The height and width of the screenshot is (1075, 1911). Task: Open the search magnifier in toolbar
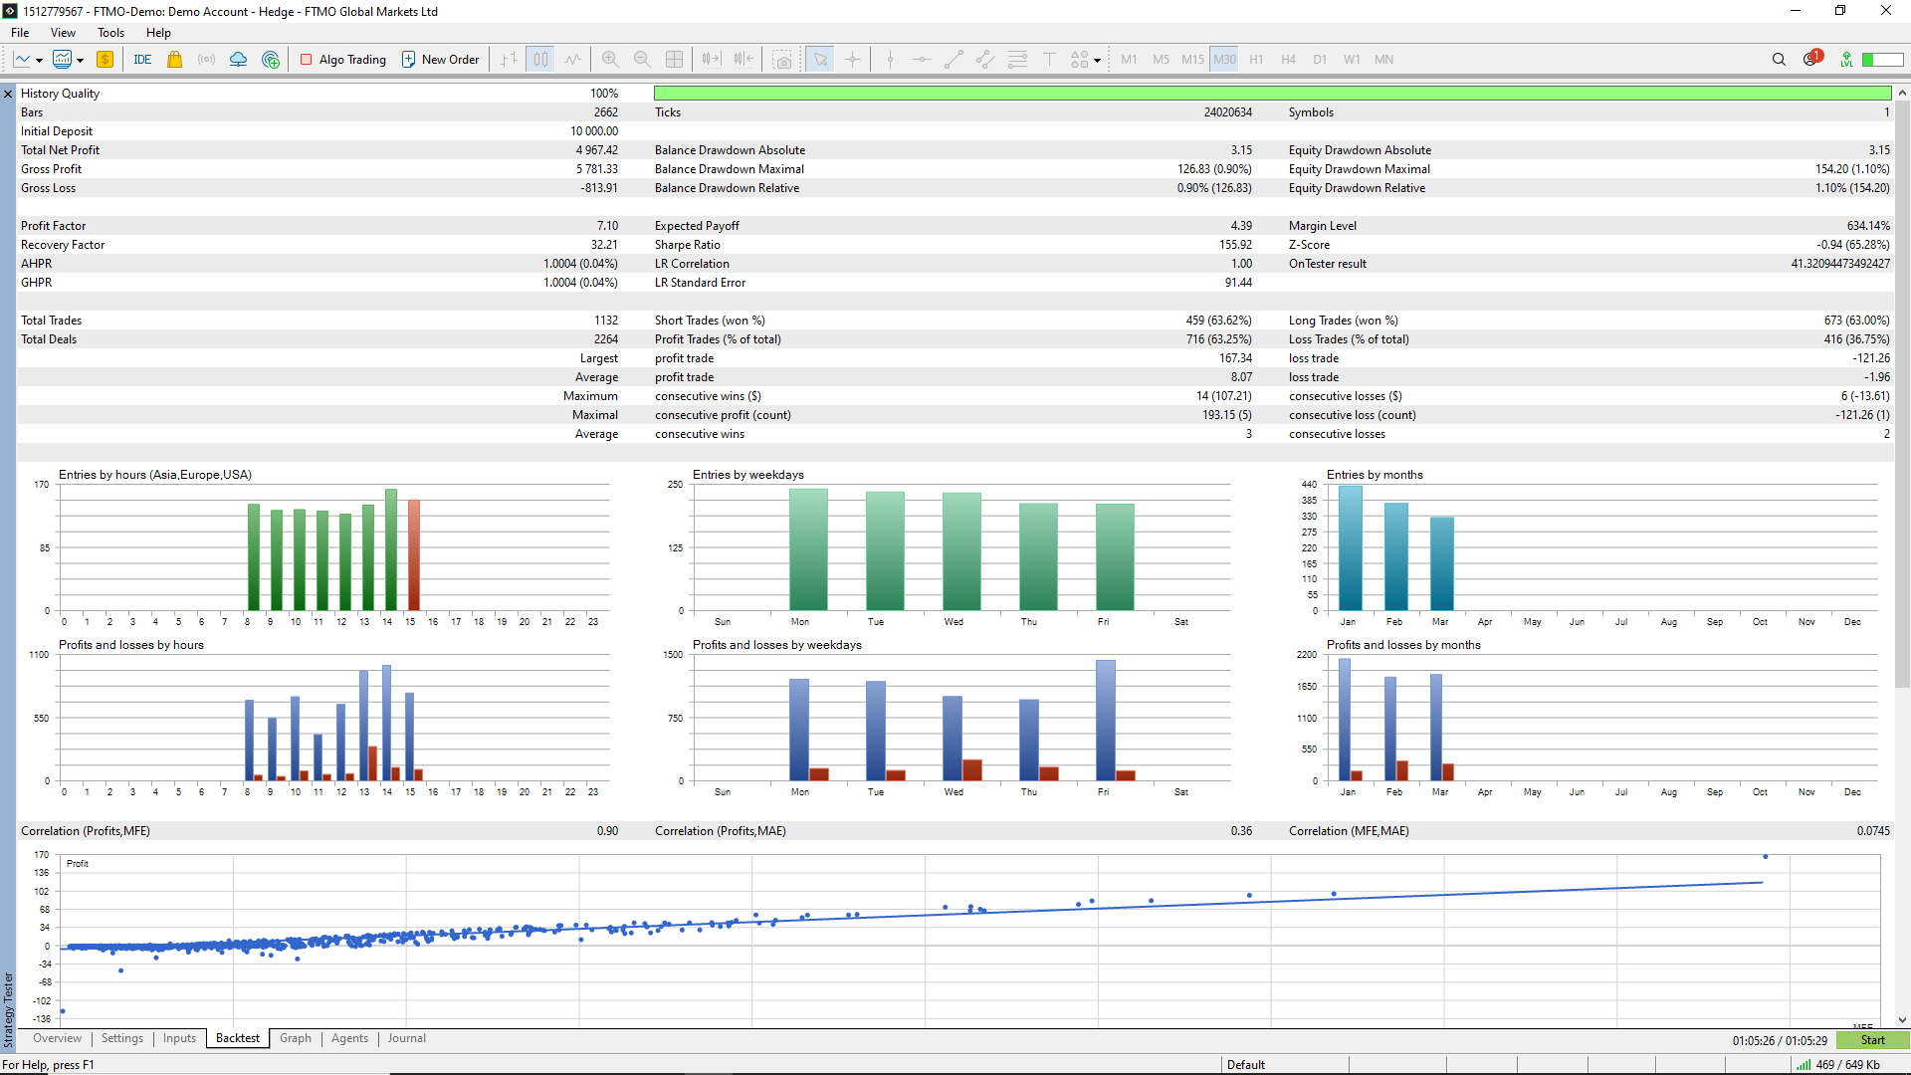(1779, 60)
